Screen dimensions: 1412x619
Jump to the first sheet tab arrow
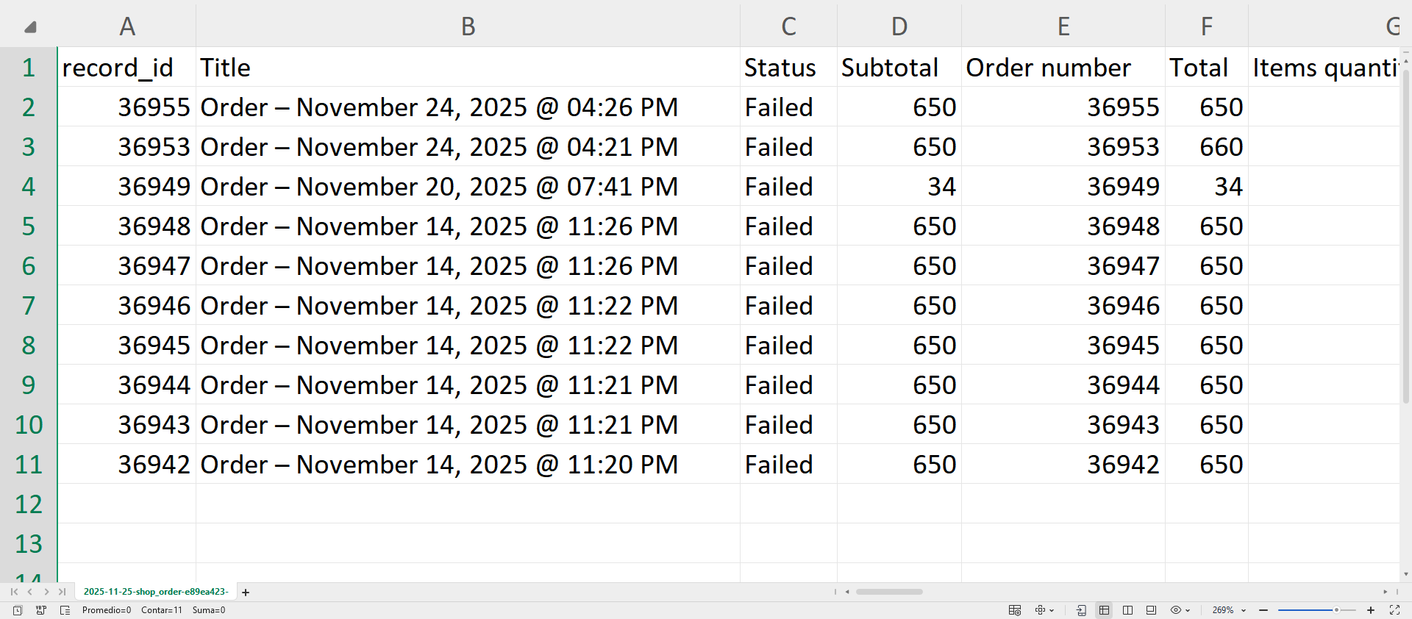pos(14,592)
